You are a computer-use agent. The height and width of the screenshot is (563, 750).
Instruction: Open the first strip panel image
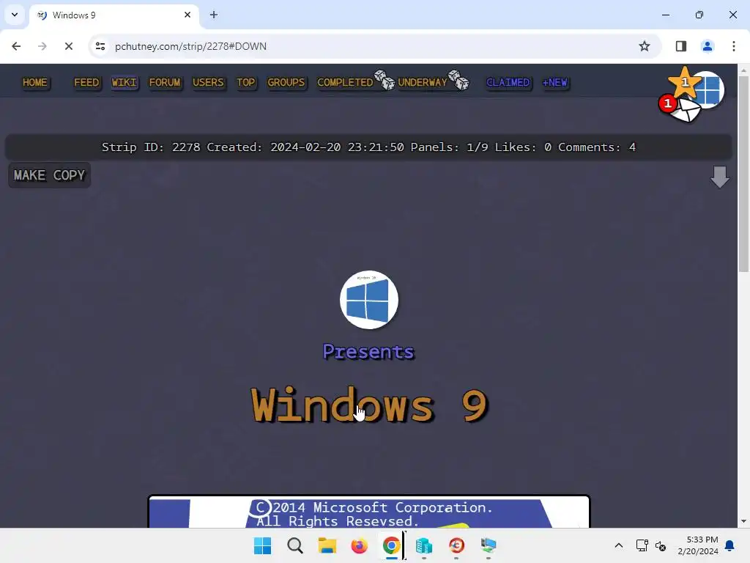coord(369,512)
